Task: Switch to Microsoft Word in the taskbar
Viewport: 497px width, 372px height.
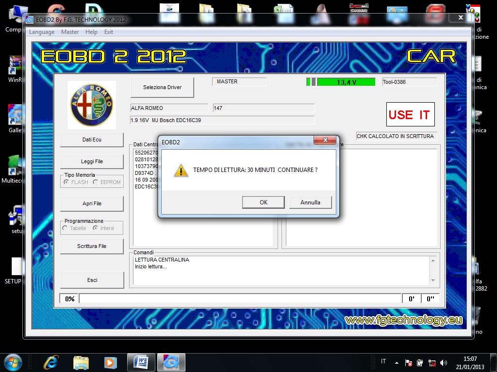Action: [141, 362]
